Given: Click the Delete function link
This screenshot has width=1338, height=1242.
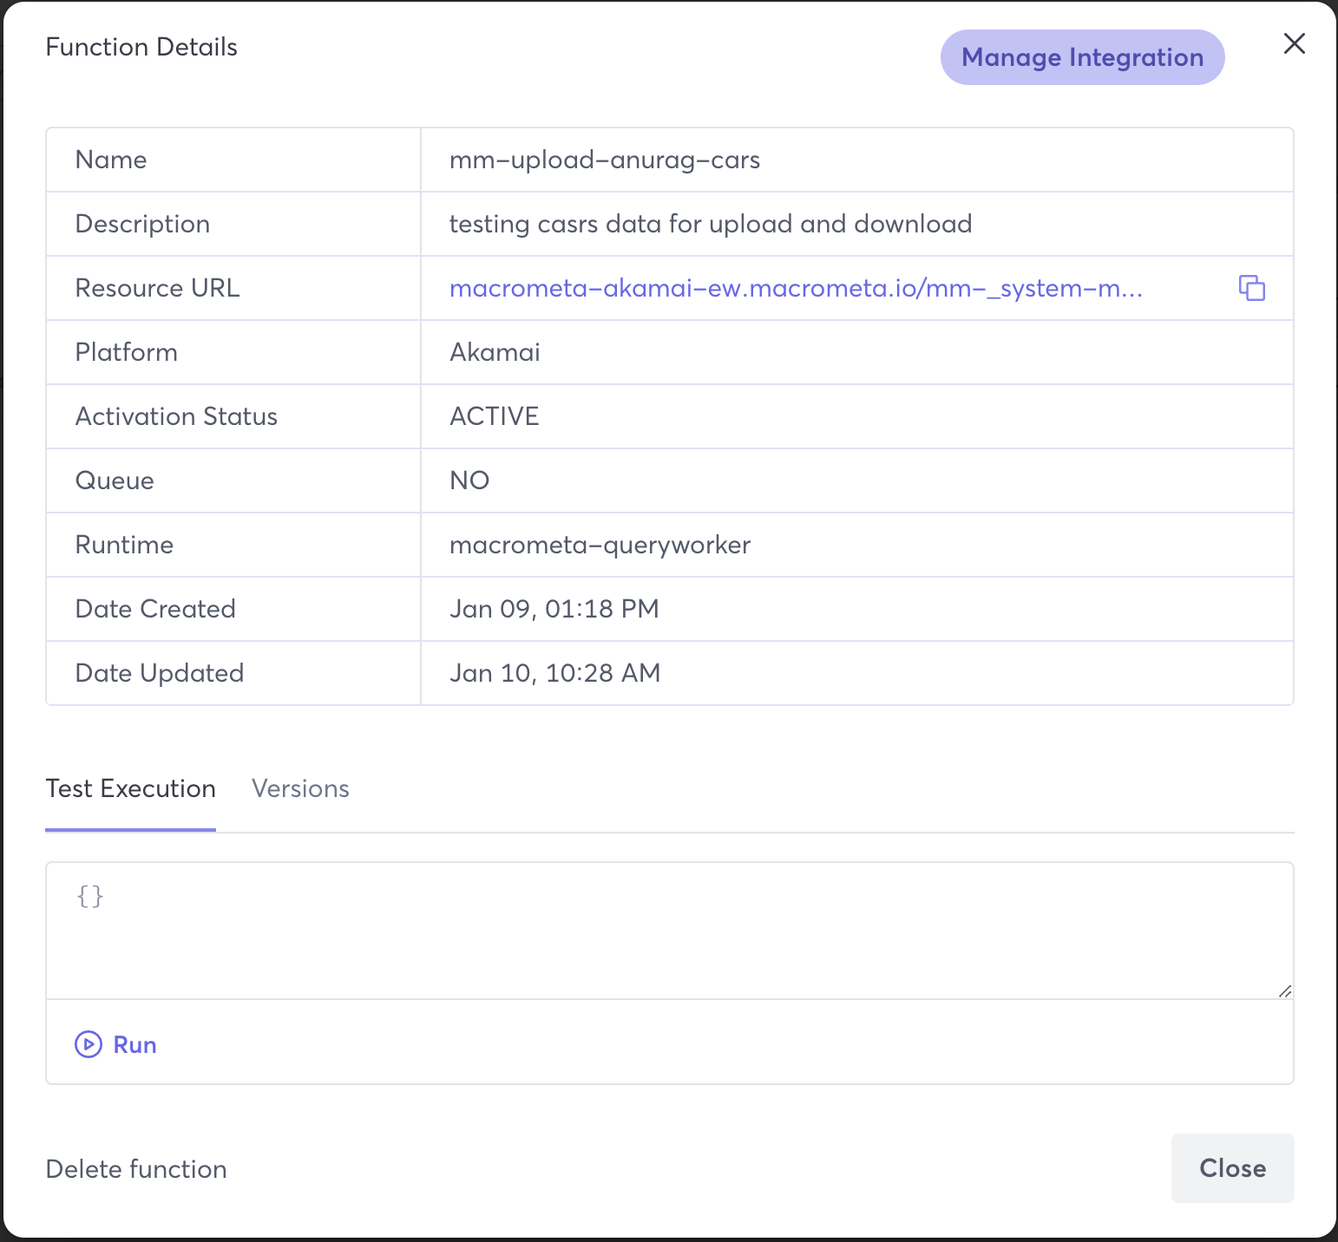Looking at the screenshot, I should (136, 1169).
